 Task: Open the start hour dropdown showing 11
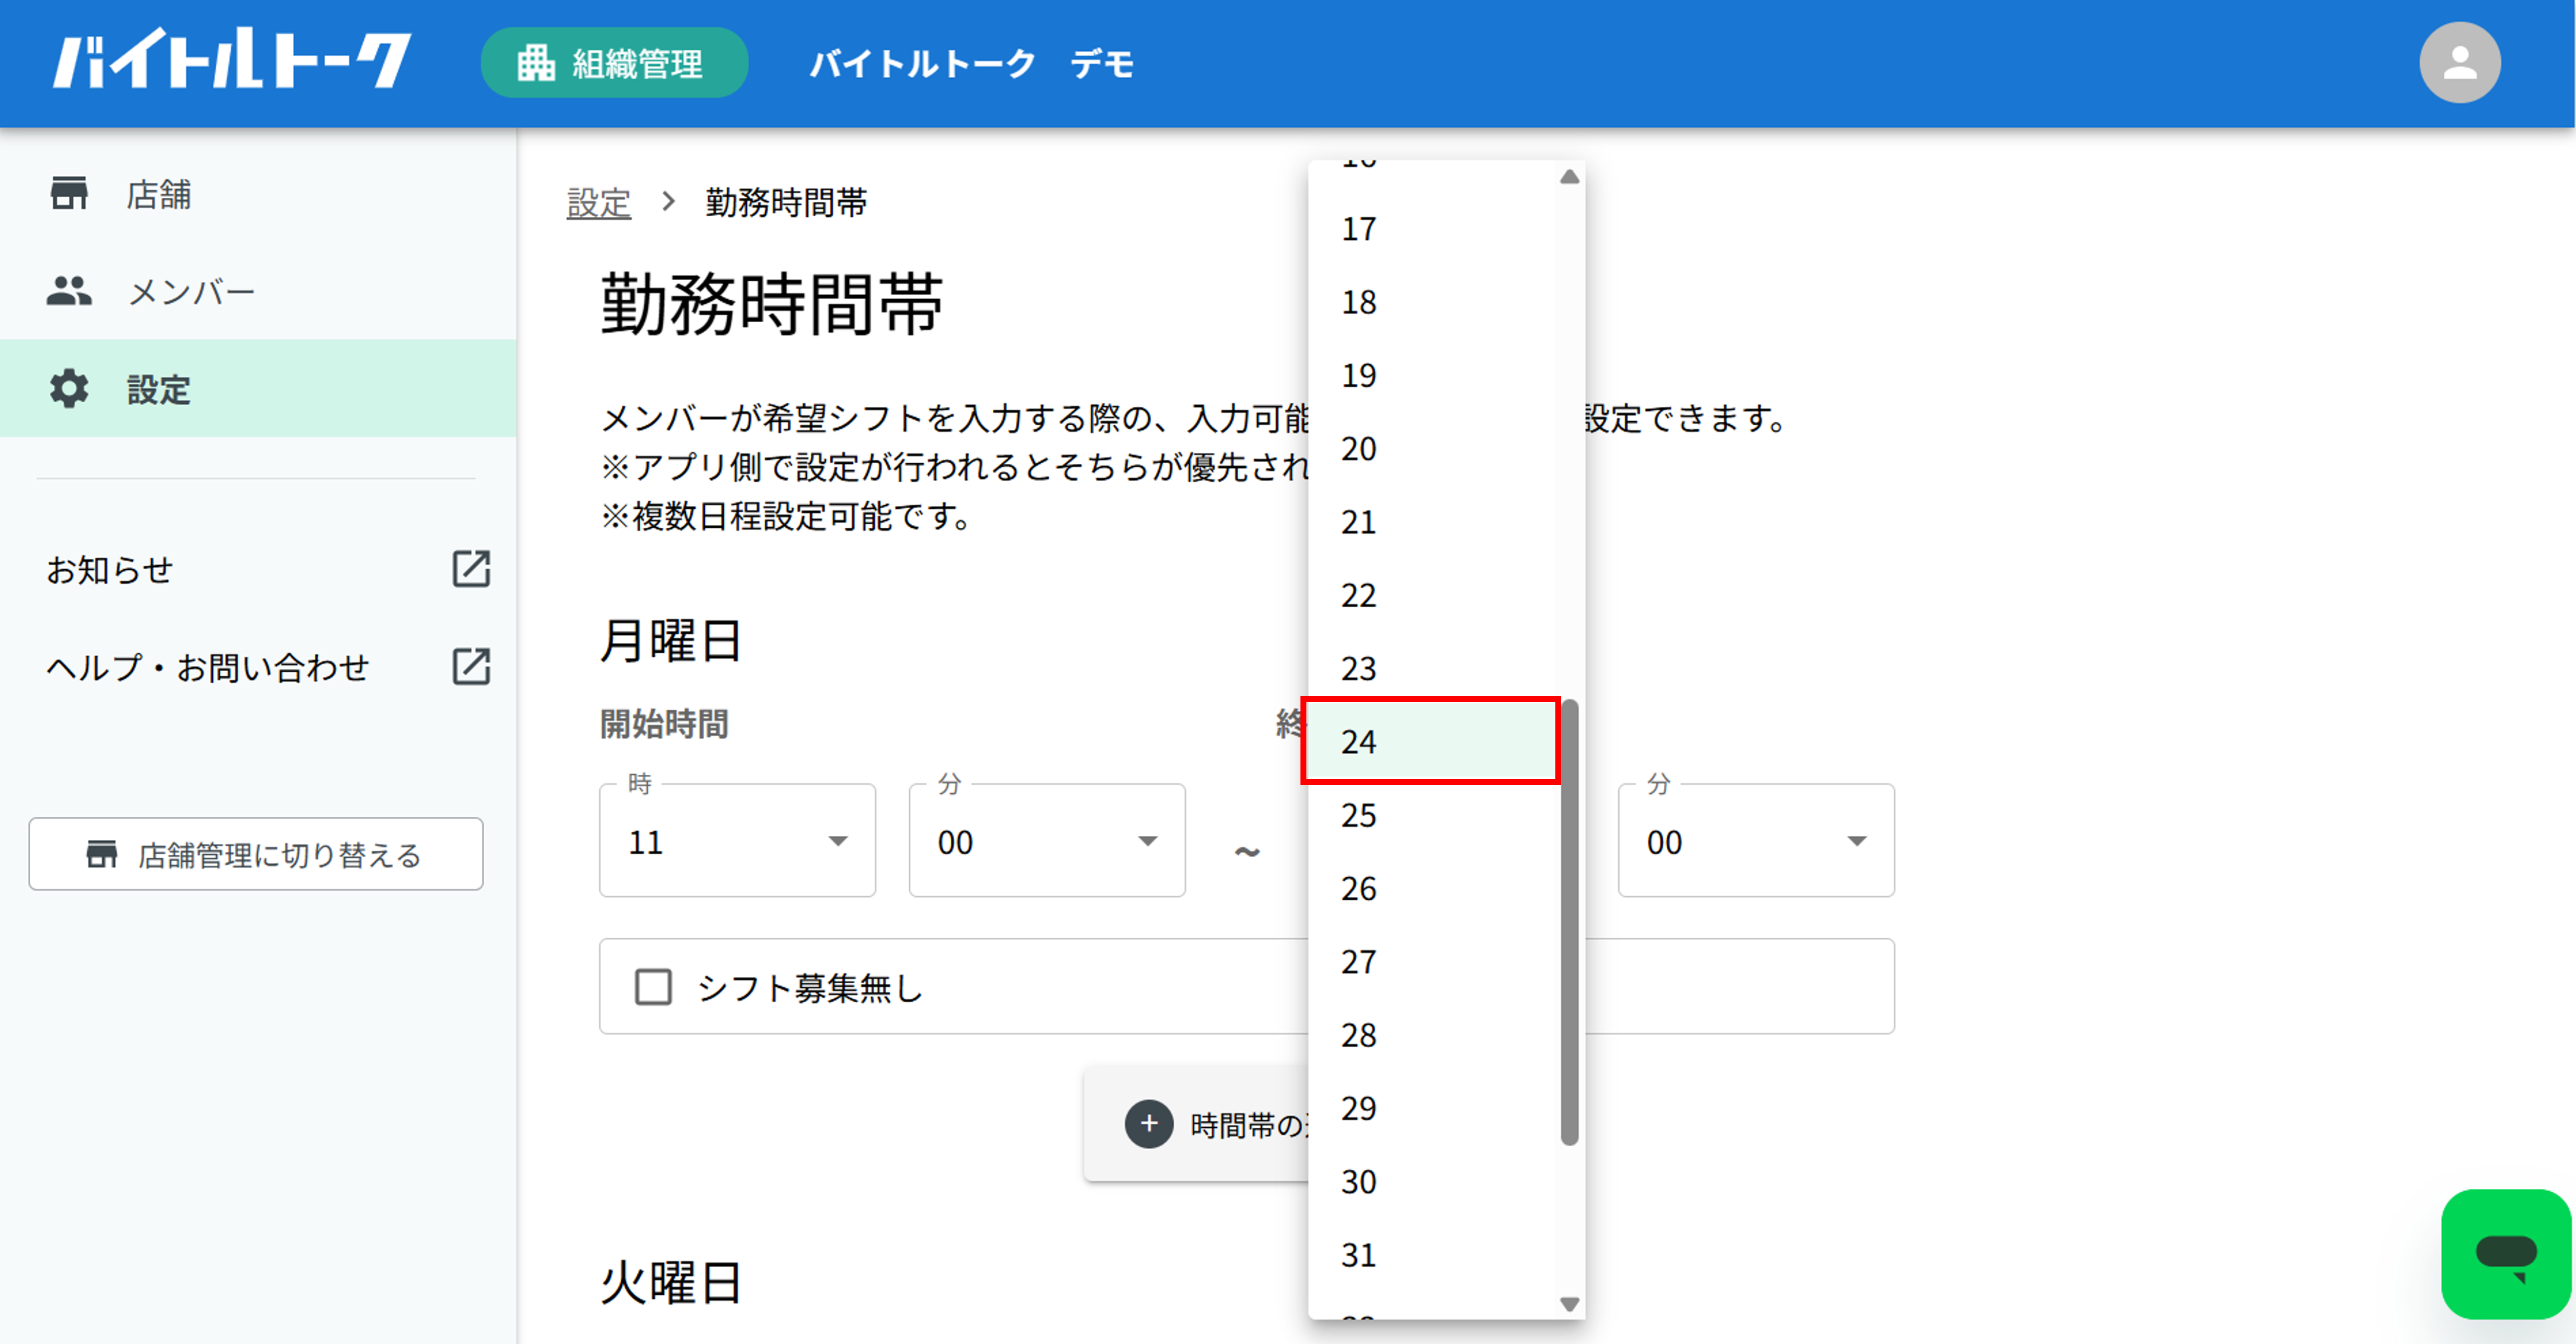click(x=737, y=841)
